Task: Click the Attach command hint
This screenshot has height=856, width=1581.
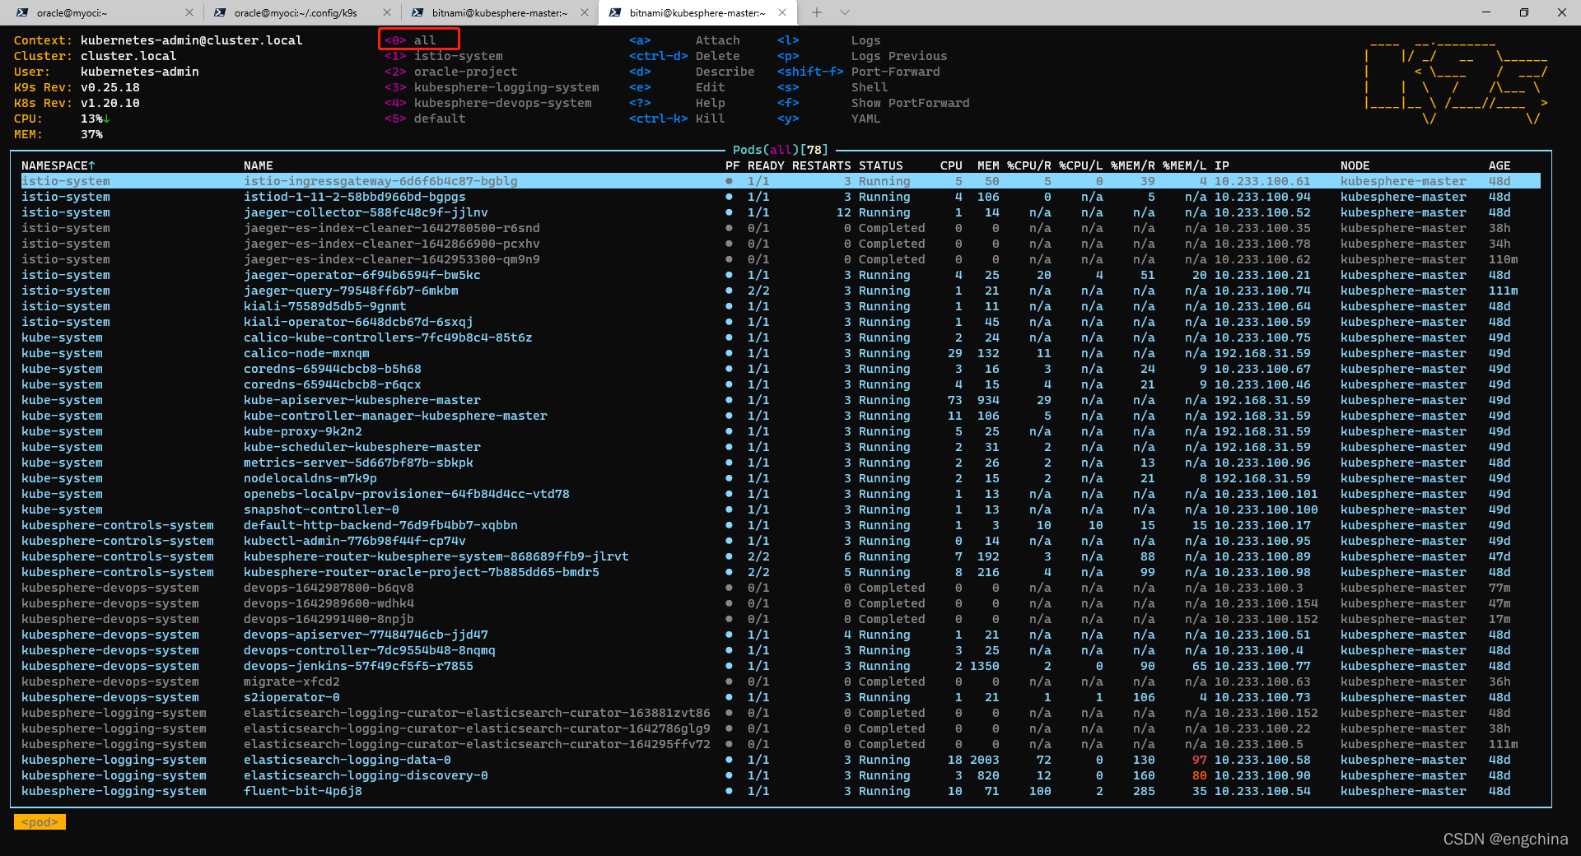Action: coord(717,40)
